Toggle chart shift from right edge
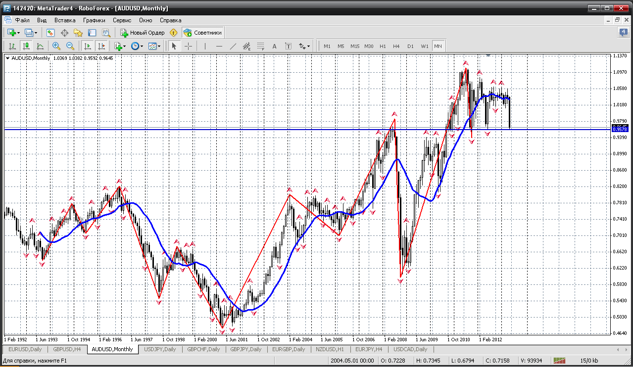The width and height of the screenshot is (633, 367). click(x=101, y=46)
